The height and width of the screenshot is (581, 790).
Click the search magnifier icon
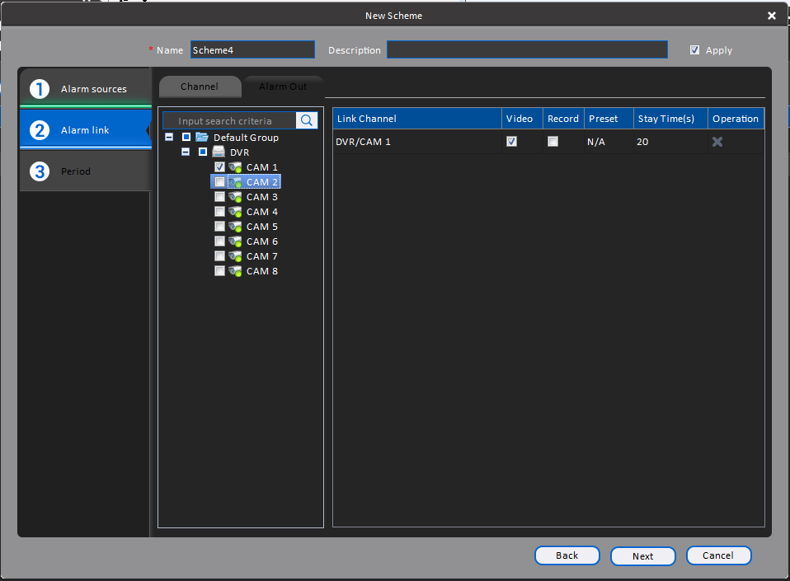coord(306,120)
